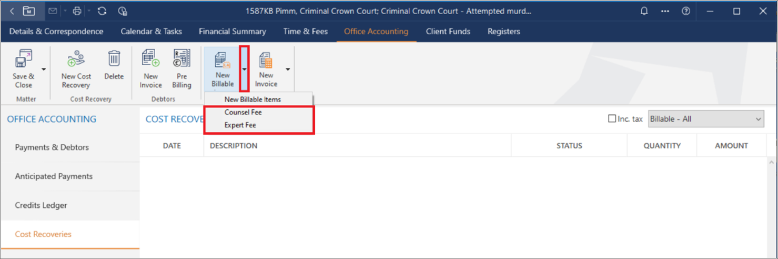Click the Delete trash can icon

tap(114, 58)
